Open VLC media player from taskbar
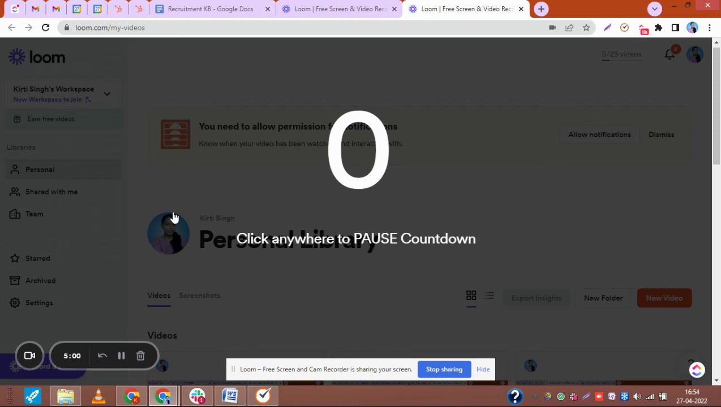The width and height of the screenshot is (721, 407). [x=98, y=396]
